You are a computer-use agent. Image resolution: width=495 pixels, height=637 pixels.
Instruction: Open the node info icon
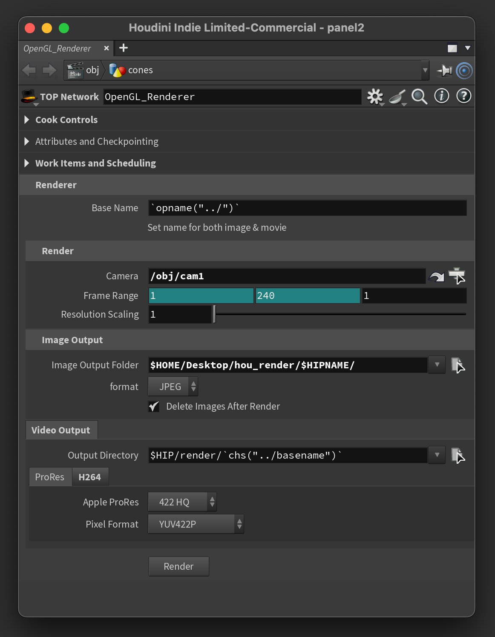442,96
